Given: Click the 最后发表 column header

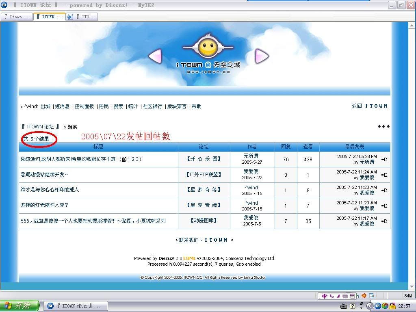Looking at the screenshot, I should pos(354,146).
